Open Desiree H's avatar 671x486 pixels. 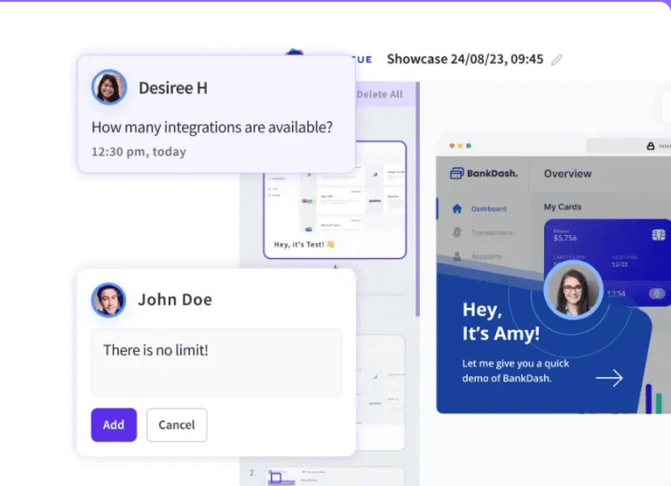[x=109, y=87]
